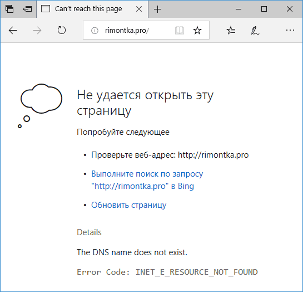Viewport: 303px width, 292px height.
Task: Close the browser window
Action: [x=290, y=9]
